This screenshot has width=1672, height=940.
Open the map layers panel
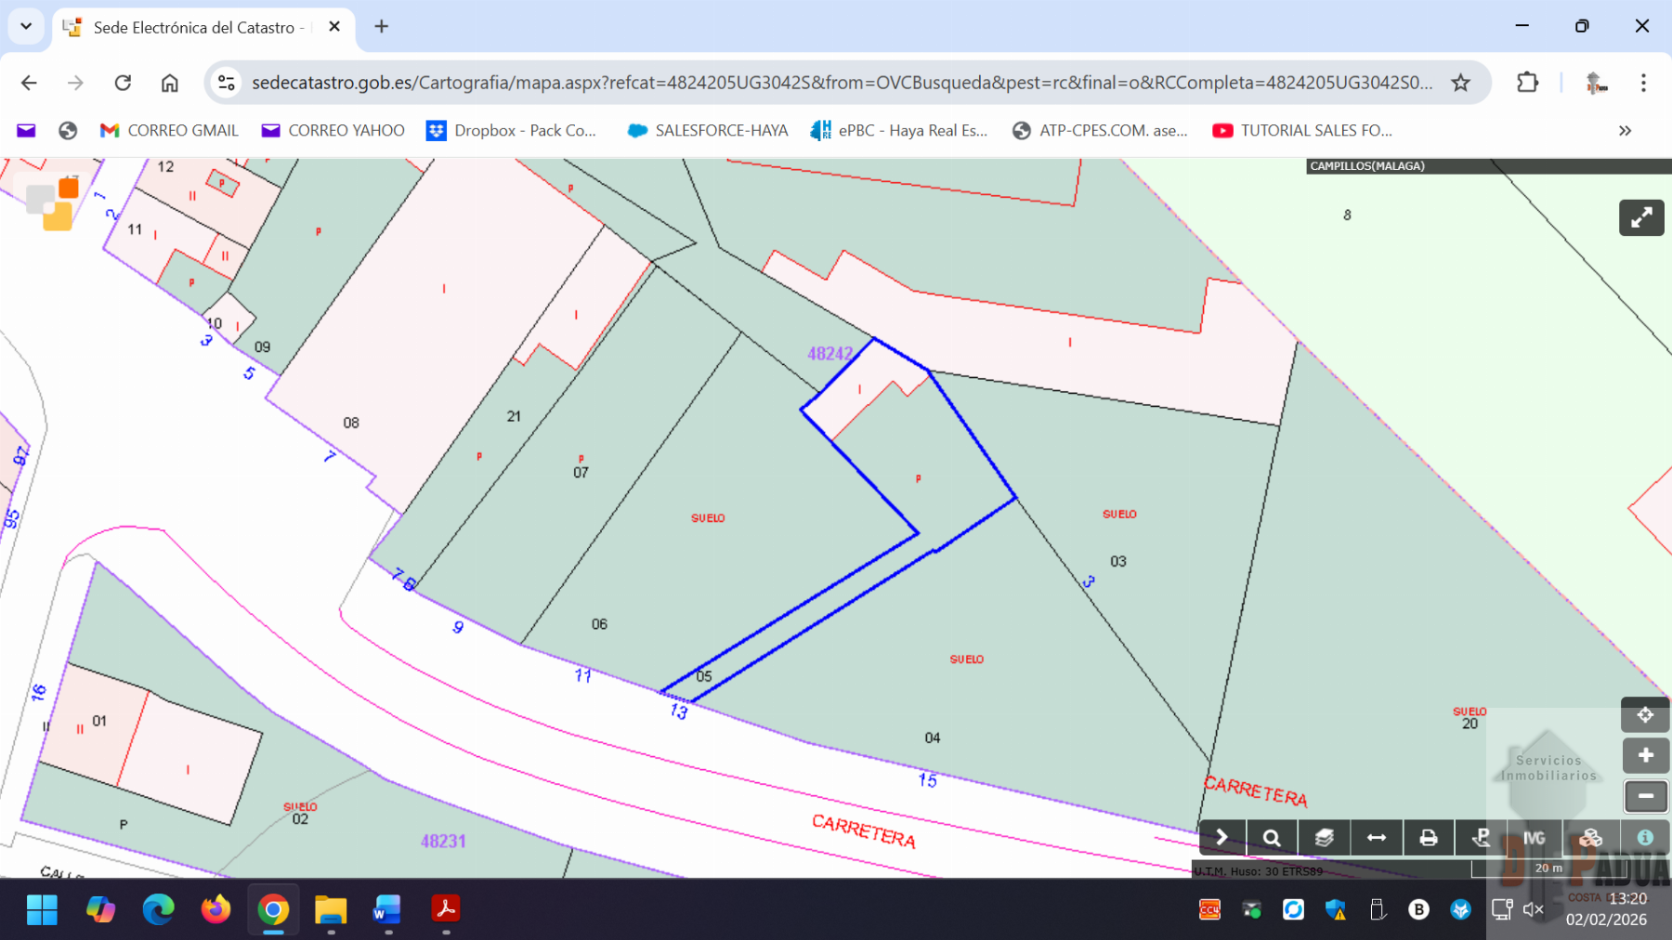tap(1324, 838)
